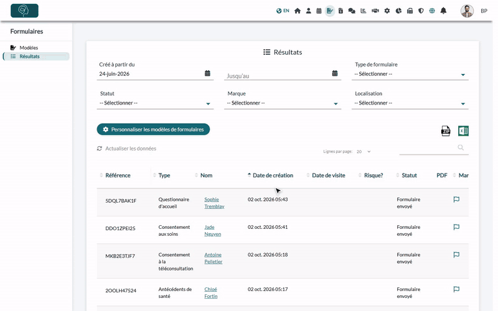Expand the Type de formulaire dropdown
This screenshot has height=311, width=498.
tap(410, 74)
